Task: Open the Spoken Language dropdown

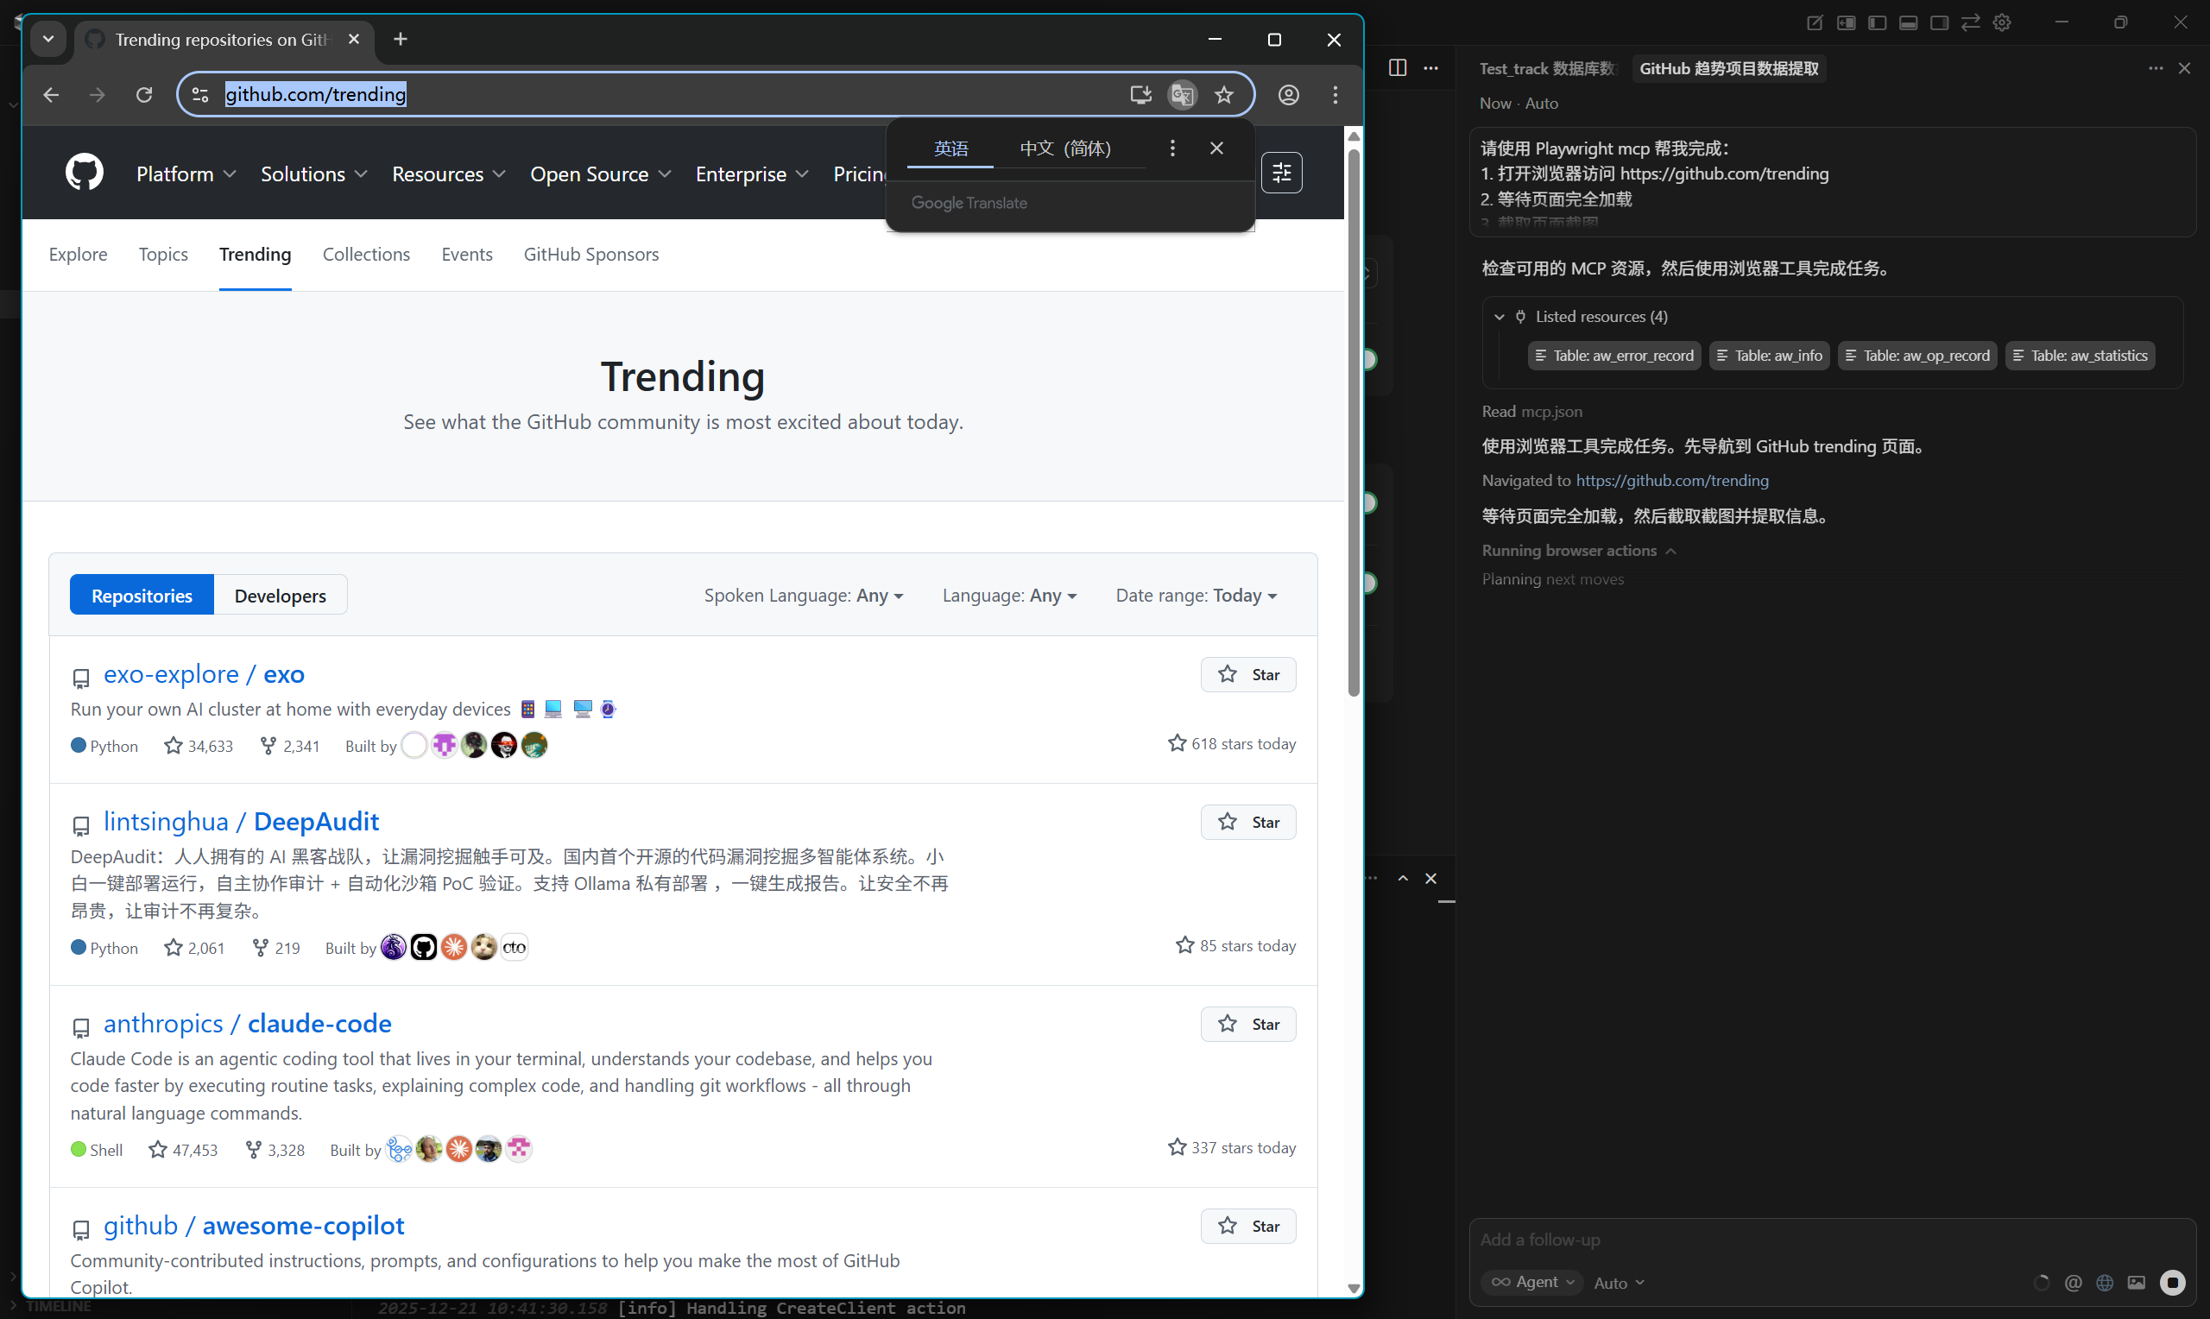Action: click(804, 596)
